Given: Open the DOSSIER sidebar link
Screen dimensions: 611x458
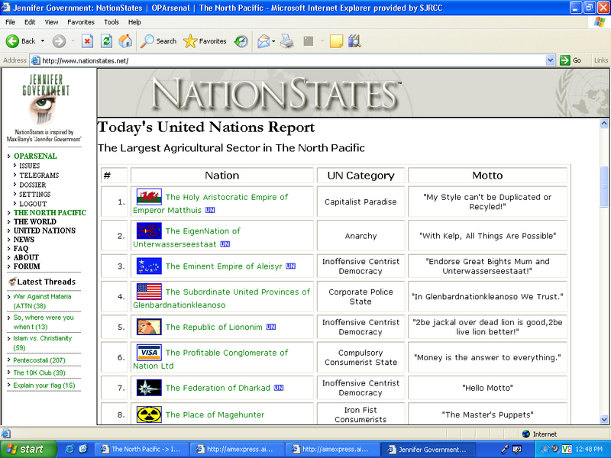Looking at the screenshot, I should click(x=33, y=185).
